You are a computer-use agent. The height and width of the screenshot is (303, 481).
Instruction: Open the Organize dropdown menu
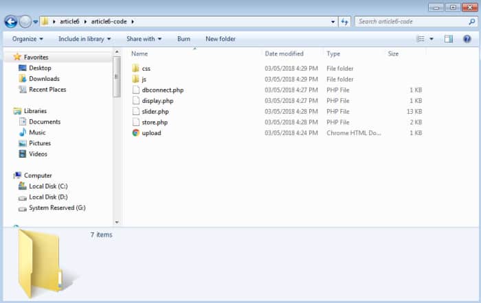27,39
